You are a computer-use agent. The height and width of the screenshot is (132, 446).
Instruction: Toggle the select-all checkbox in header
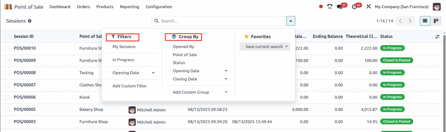point(7,37)
